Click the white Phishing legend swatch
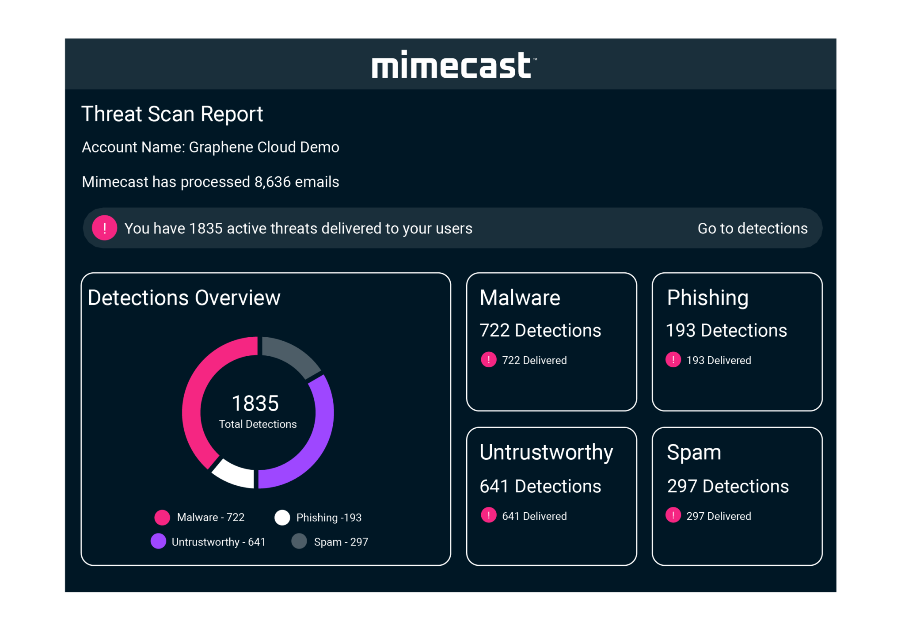This screenshot has height=640, width=905. click(282, 517)
